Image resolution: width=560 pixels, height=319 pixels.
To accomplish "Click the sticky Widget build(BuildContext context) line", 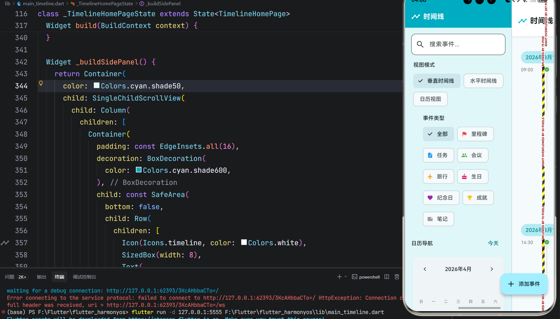I will (x=122, y=26).
